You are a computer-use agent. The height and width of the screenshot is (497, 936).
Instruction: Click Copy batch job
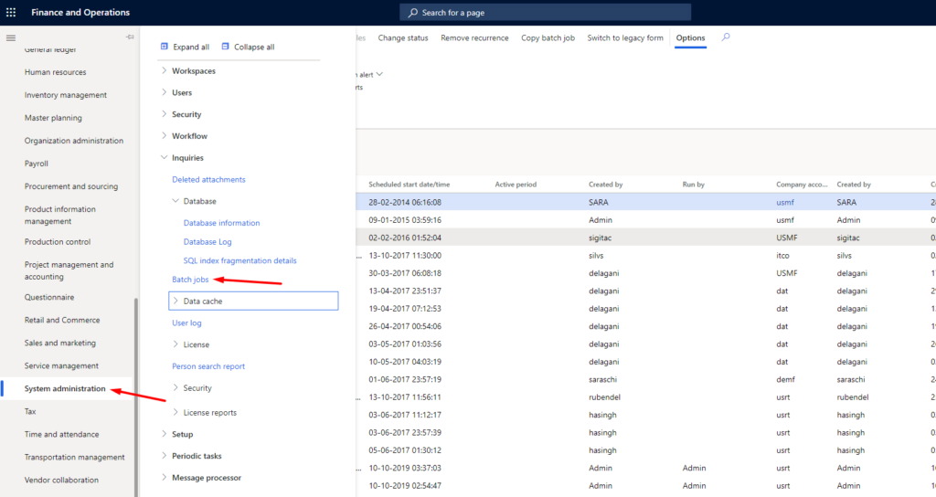(548, 37)
